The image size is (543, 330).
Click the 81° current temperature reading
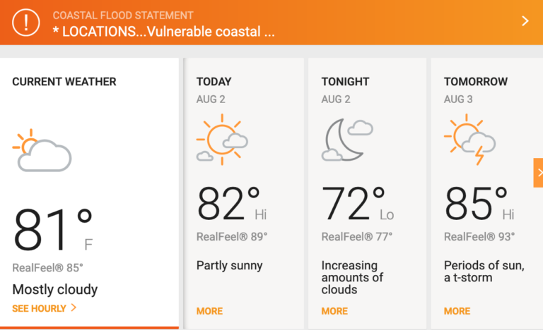[53, 229]
